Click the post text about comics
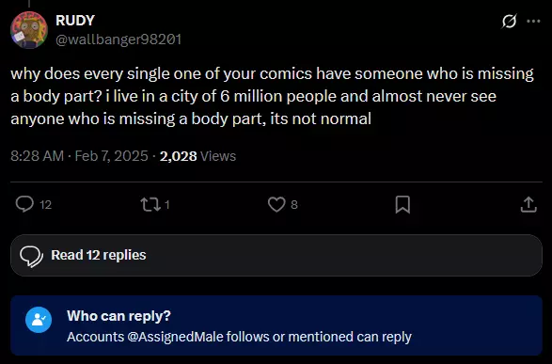Viewport: 552px width, 364px height. [x=272, y=96]
